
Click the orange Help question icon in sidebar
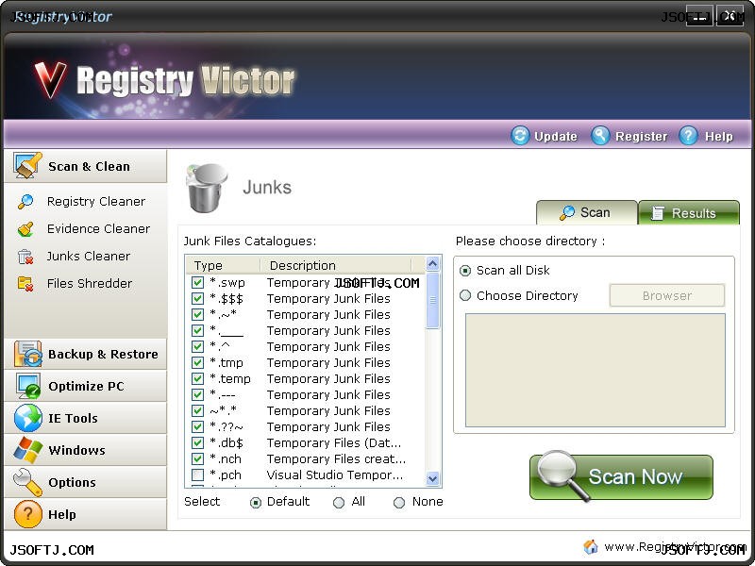(27, 514)
